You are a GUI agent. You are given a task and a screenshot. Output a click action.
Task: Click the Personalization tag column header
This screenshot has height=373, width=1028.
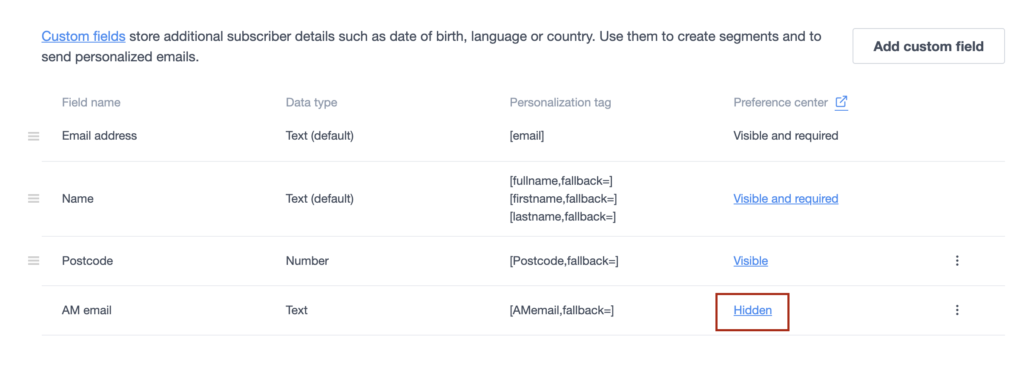pos(560,102)
